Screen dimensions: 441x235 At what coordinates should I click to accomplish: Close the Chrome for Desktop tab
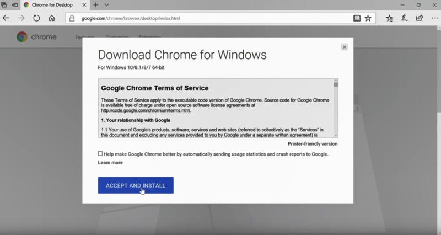pyautogui.click(x=84, y=5)
